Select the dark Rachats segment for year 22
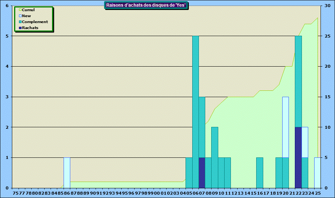335x198 pixels. click(x=298, y=157)
